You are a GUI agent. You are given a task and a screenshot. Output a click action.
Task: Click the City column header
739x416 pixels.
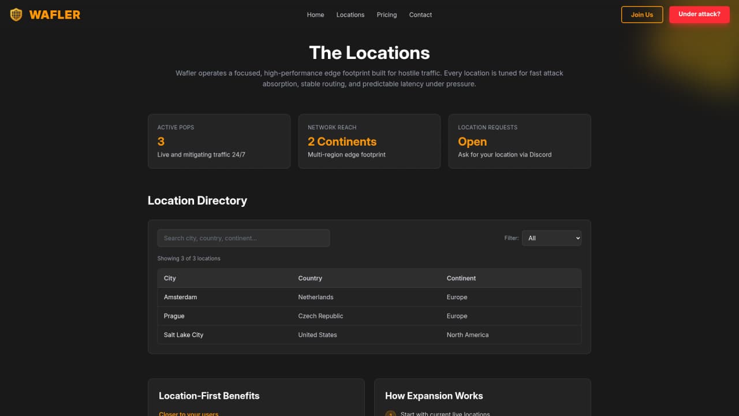(170, 278)
